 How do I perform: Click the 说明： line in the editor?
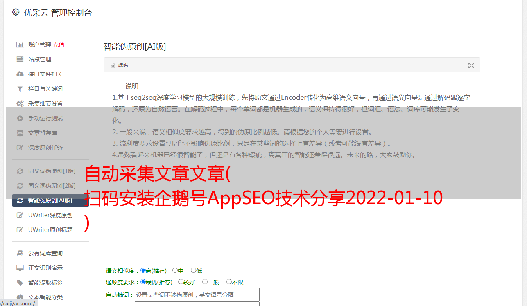pos(135,86)
